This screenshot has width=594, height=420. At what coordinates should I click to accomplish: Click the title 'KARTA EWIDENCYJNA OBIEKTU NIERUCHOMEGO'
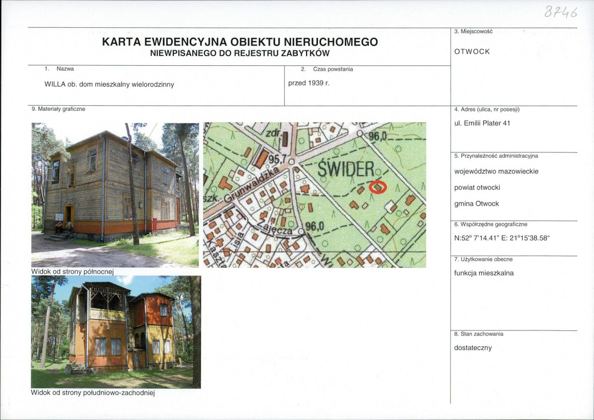pos(240,42)
